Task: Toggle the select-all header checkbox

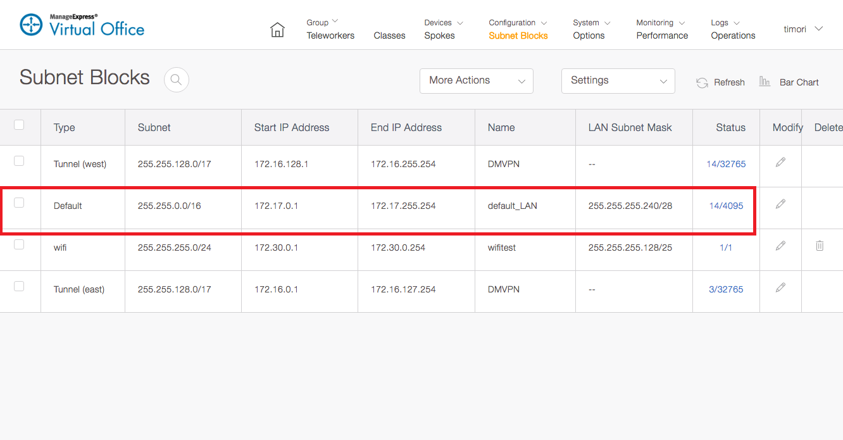Action: point(19,125)
